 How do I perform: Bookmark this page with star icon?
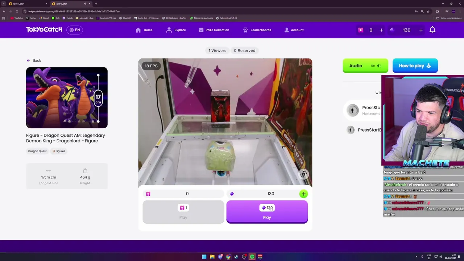[428, 11]
